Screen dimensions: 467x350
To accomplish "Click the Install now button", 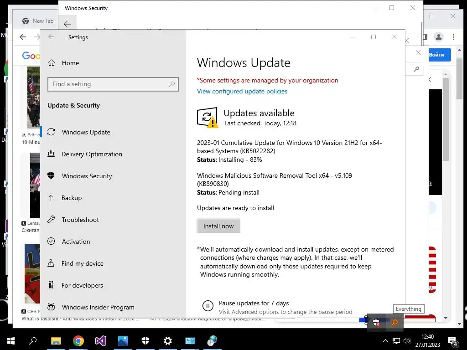I will pyautogui.click(x=218, y=226).
